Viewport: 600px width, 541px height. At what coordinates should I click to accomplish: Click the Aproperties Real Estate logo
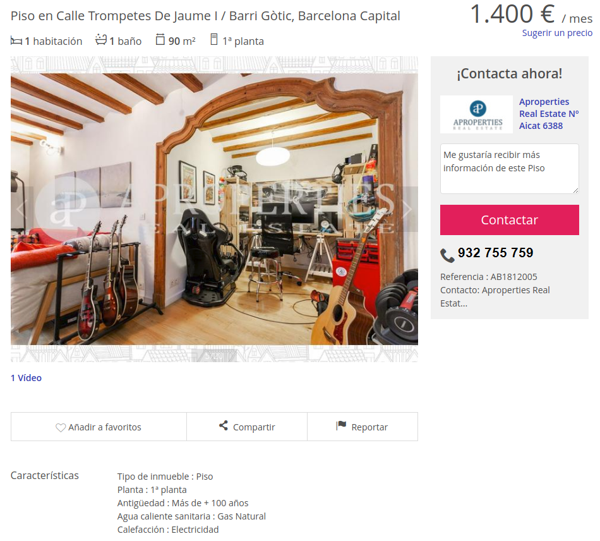[476, 114]
